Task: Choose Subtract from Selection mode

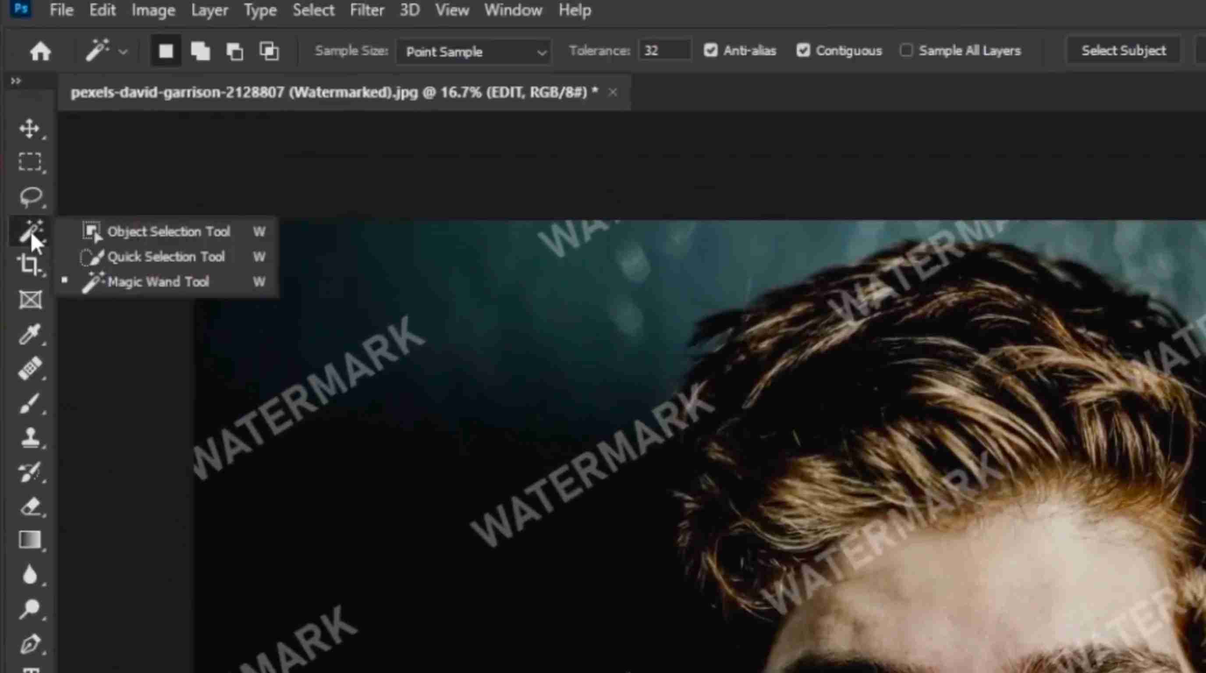Action: point(234,51)
